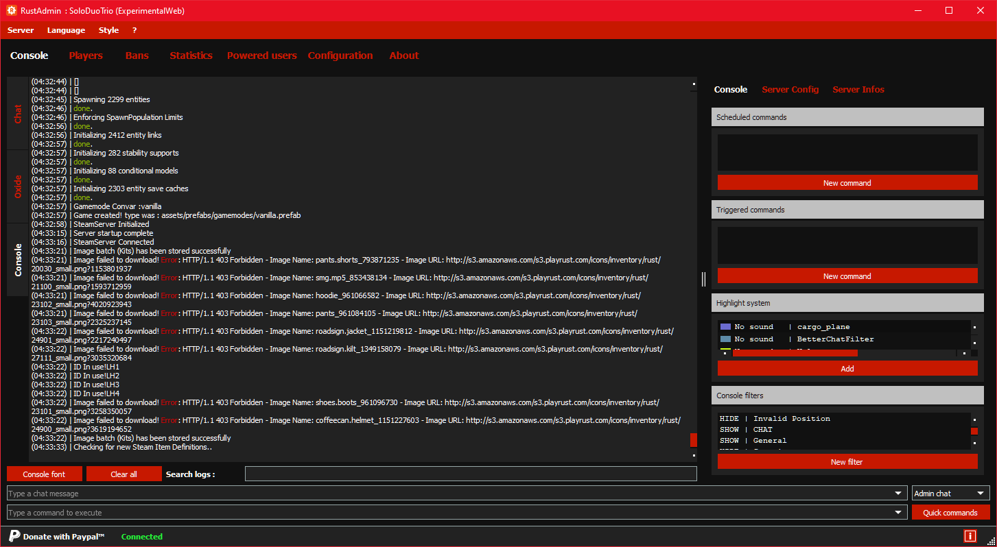Click the blue swatch beside BetterChatFilter

(x=725, y=339)
